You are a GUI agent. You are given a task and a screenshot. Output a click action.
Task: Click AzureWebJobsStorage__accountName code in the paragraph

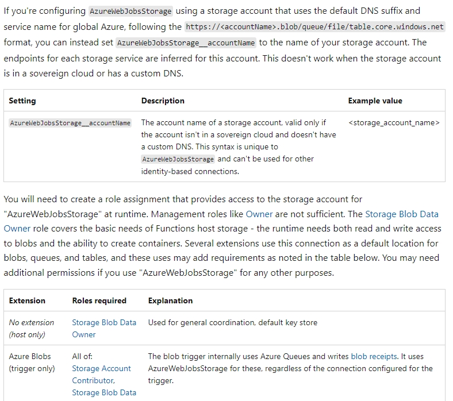186,43
